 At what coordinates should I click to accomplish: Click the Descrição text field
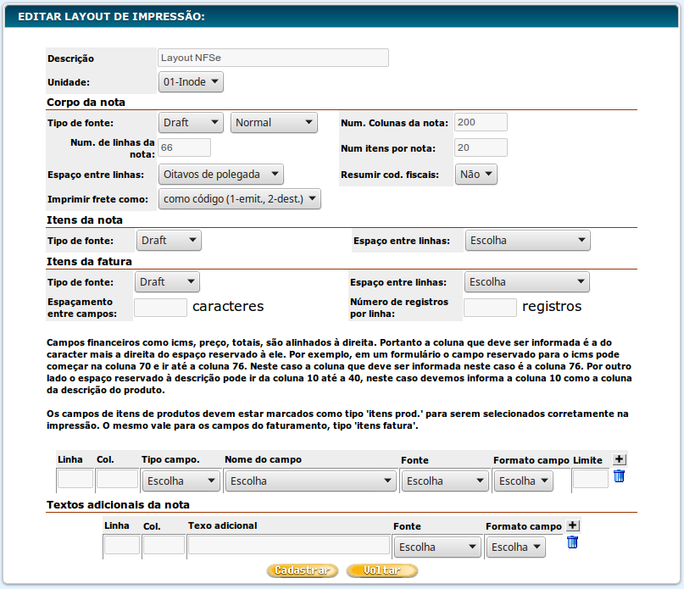coord(273,58)
